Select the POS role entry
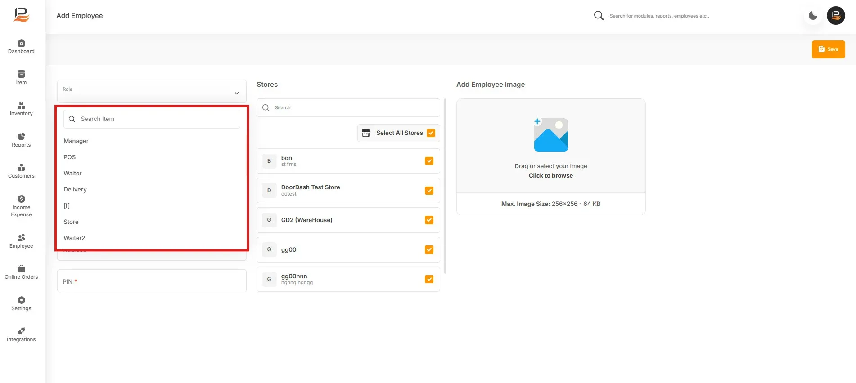This screenshot has height=383, width=856. click(70, 157)
